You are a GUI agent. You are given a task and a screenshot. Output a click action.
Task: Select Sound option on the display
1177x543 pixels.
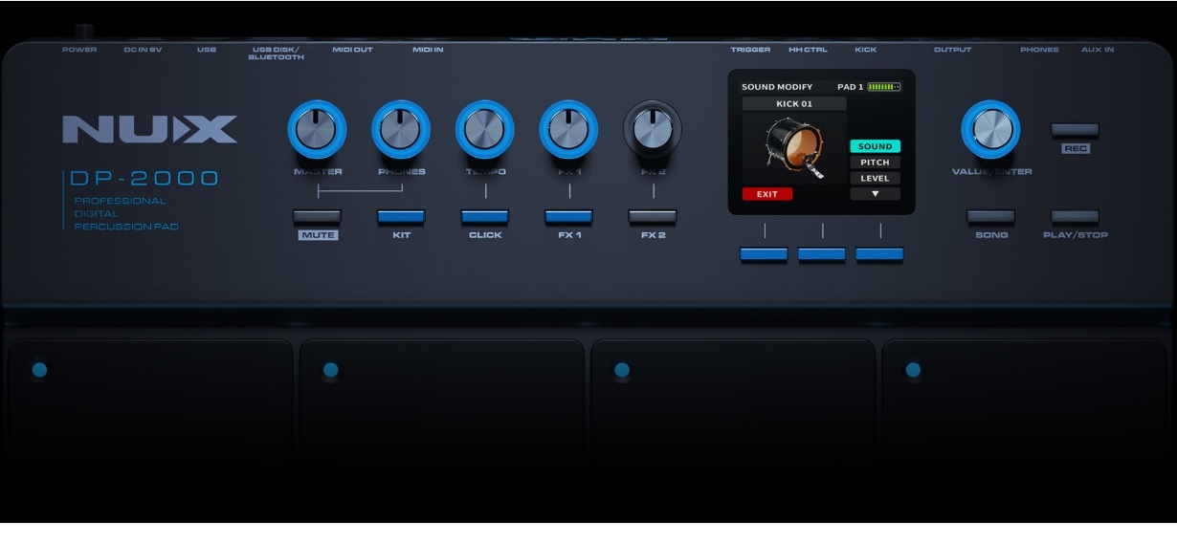tap(875, 146)
